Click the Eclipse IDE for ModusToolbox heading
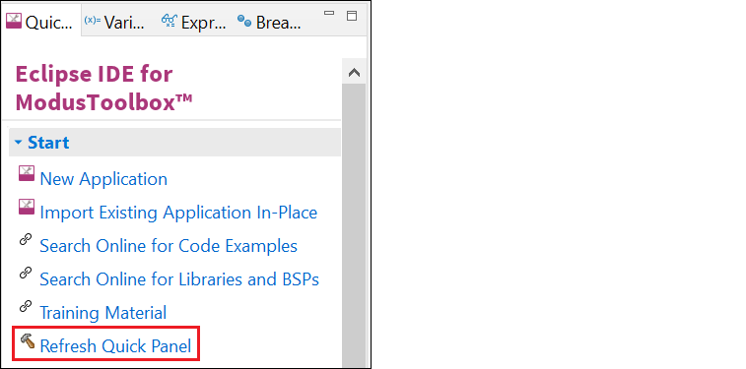The height and width of the screenshot is (369, 746). pos(103,88)
